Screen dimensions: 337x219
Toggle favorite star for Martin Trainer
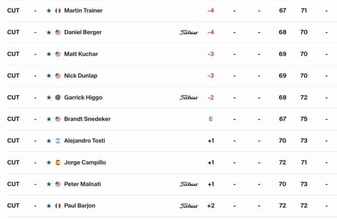[x=49, y=10]
